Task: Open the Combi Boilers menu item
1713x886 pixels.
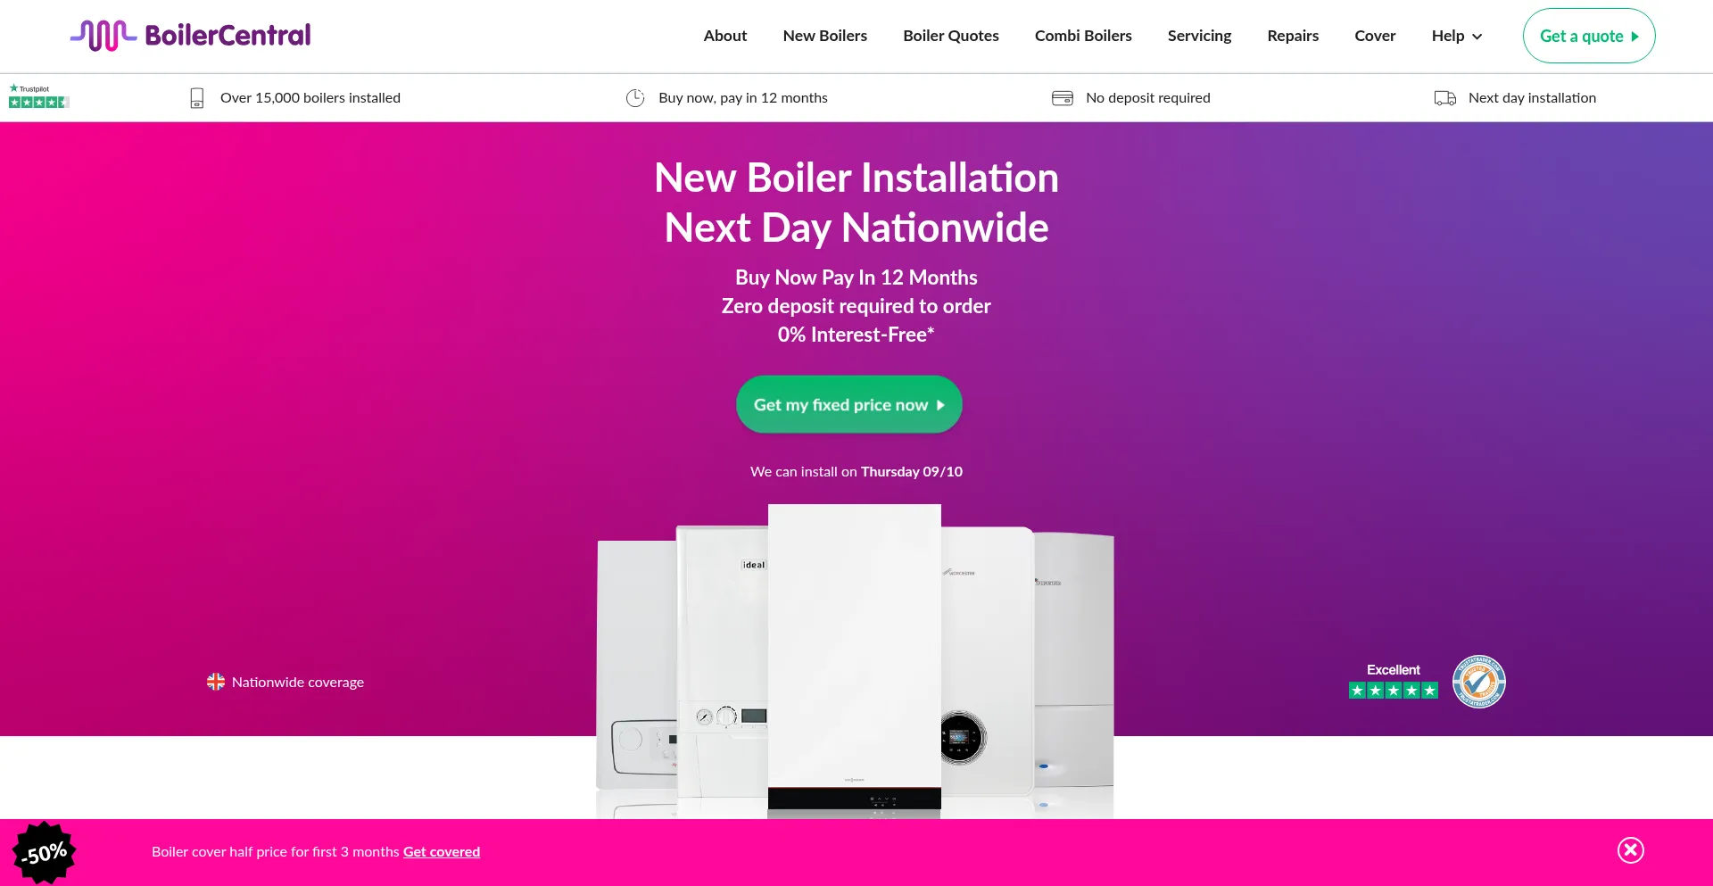Action: point(1083,36)
